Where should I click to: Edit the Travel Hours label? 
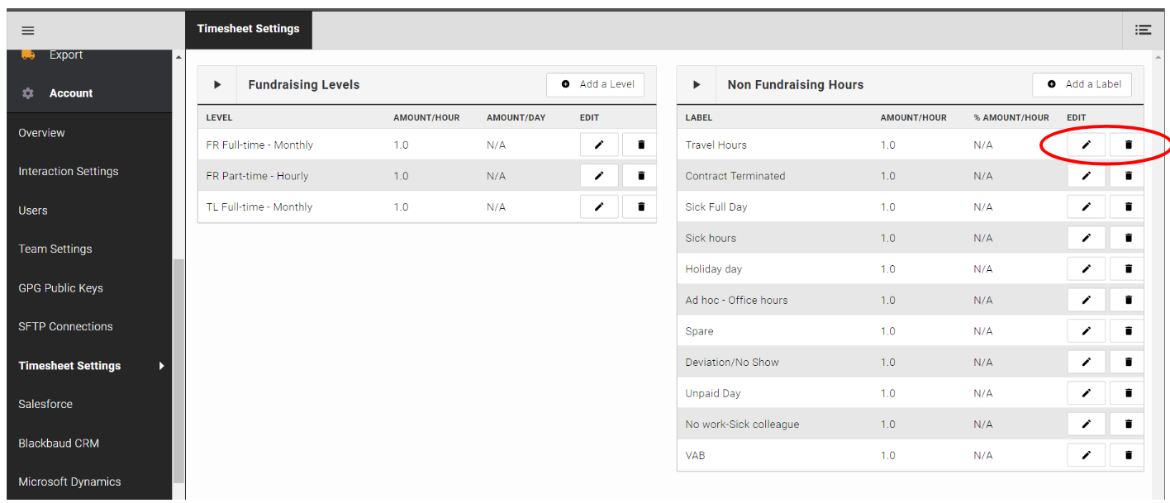[1086, 145]
